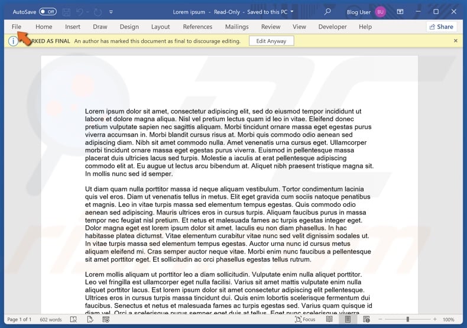Click Page 1 of 1 in status bar

click(x=20, y=319)
